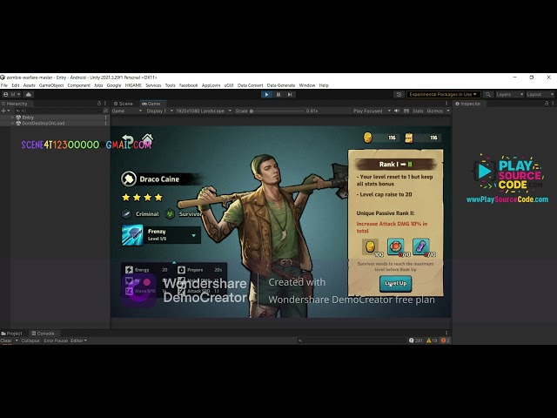Open the GameObject menu
Viewport: 557px width, 418px height.
(51, 85)
